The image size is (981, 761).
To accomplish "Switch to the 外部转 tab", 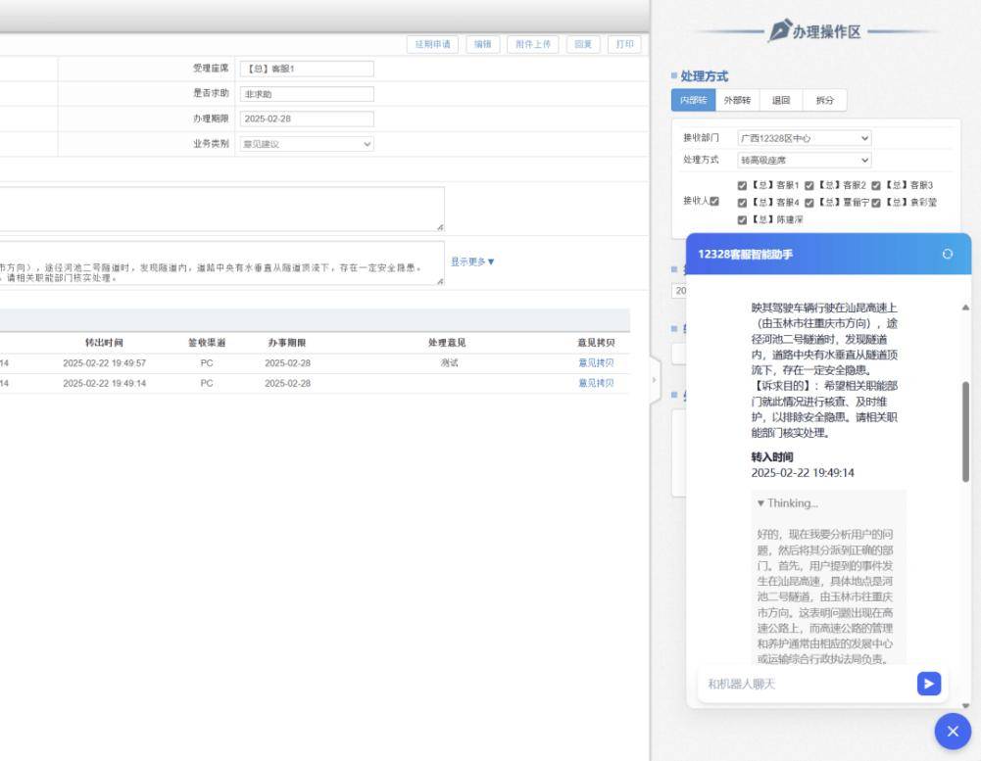I will (736, 100).
